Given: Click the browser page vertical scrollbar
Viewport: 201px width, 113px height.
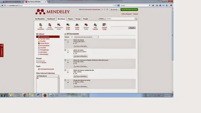Looking at the screenshot, I should pyautogui.click(x=172, y=35).
